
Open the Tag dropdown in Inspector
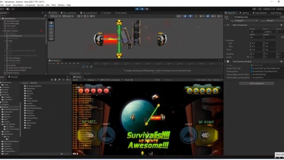(246, 21)
